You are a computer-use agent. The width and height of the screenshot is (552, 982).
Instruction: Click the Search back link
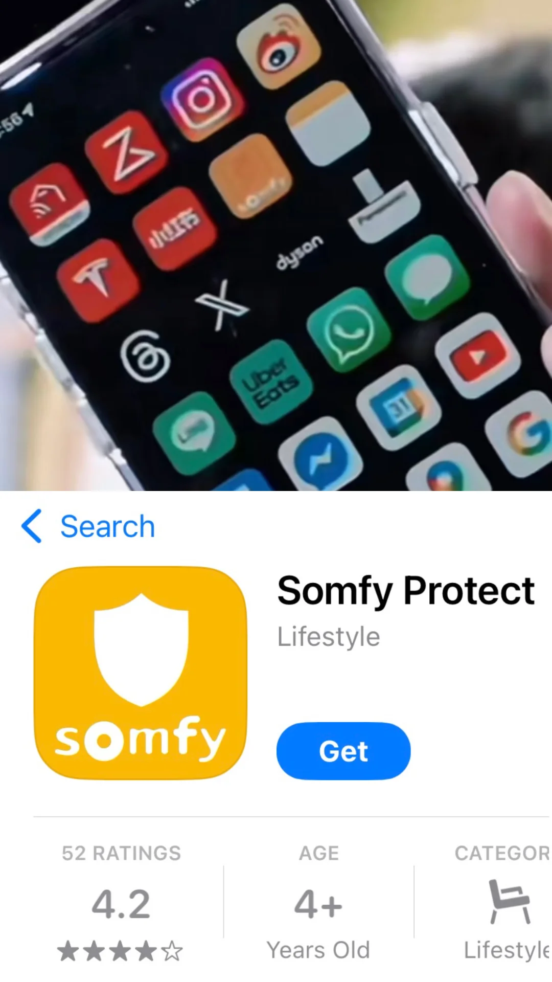[107, 526]
